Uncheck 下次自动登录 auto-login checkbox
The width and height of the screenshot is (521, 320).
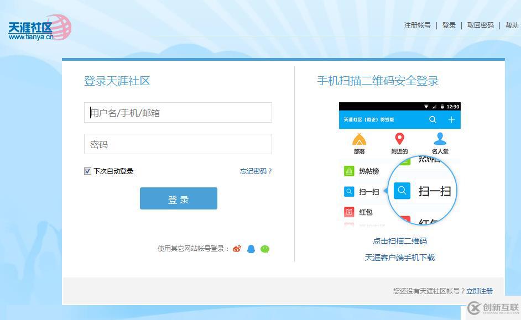(87, 171)
